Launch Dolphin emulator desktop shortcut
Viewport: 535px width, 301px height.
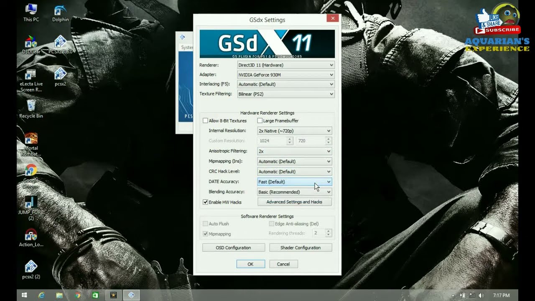tap(61, 13)
